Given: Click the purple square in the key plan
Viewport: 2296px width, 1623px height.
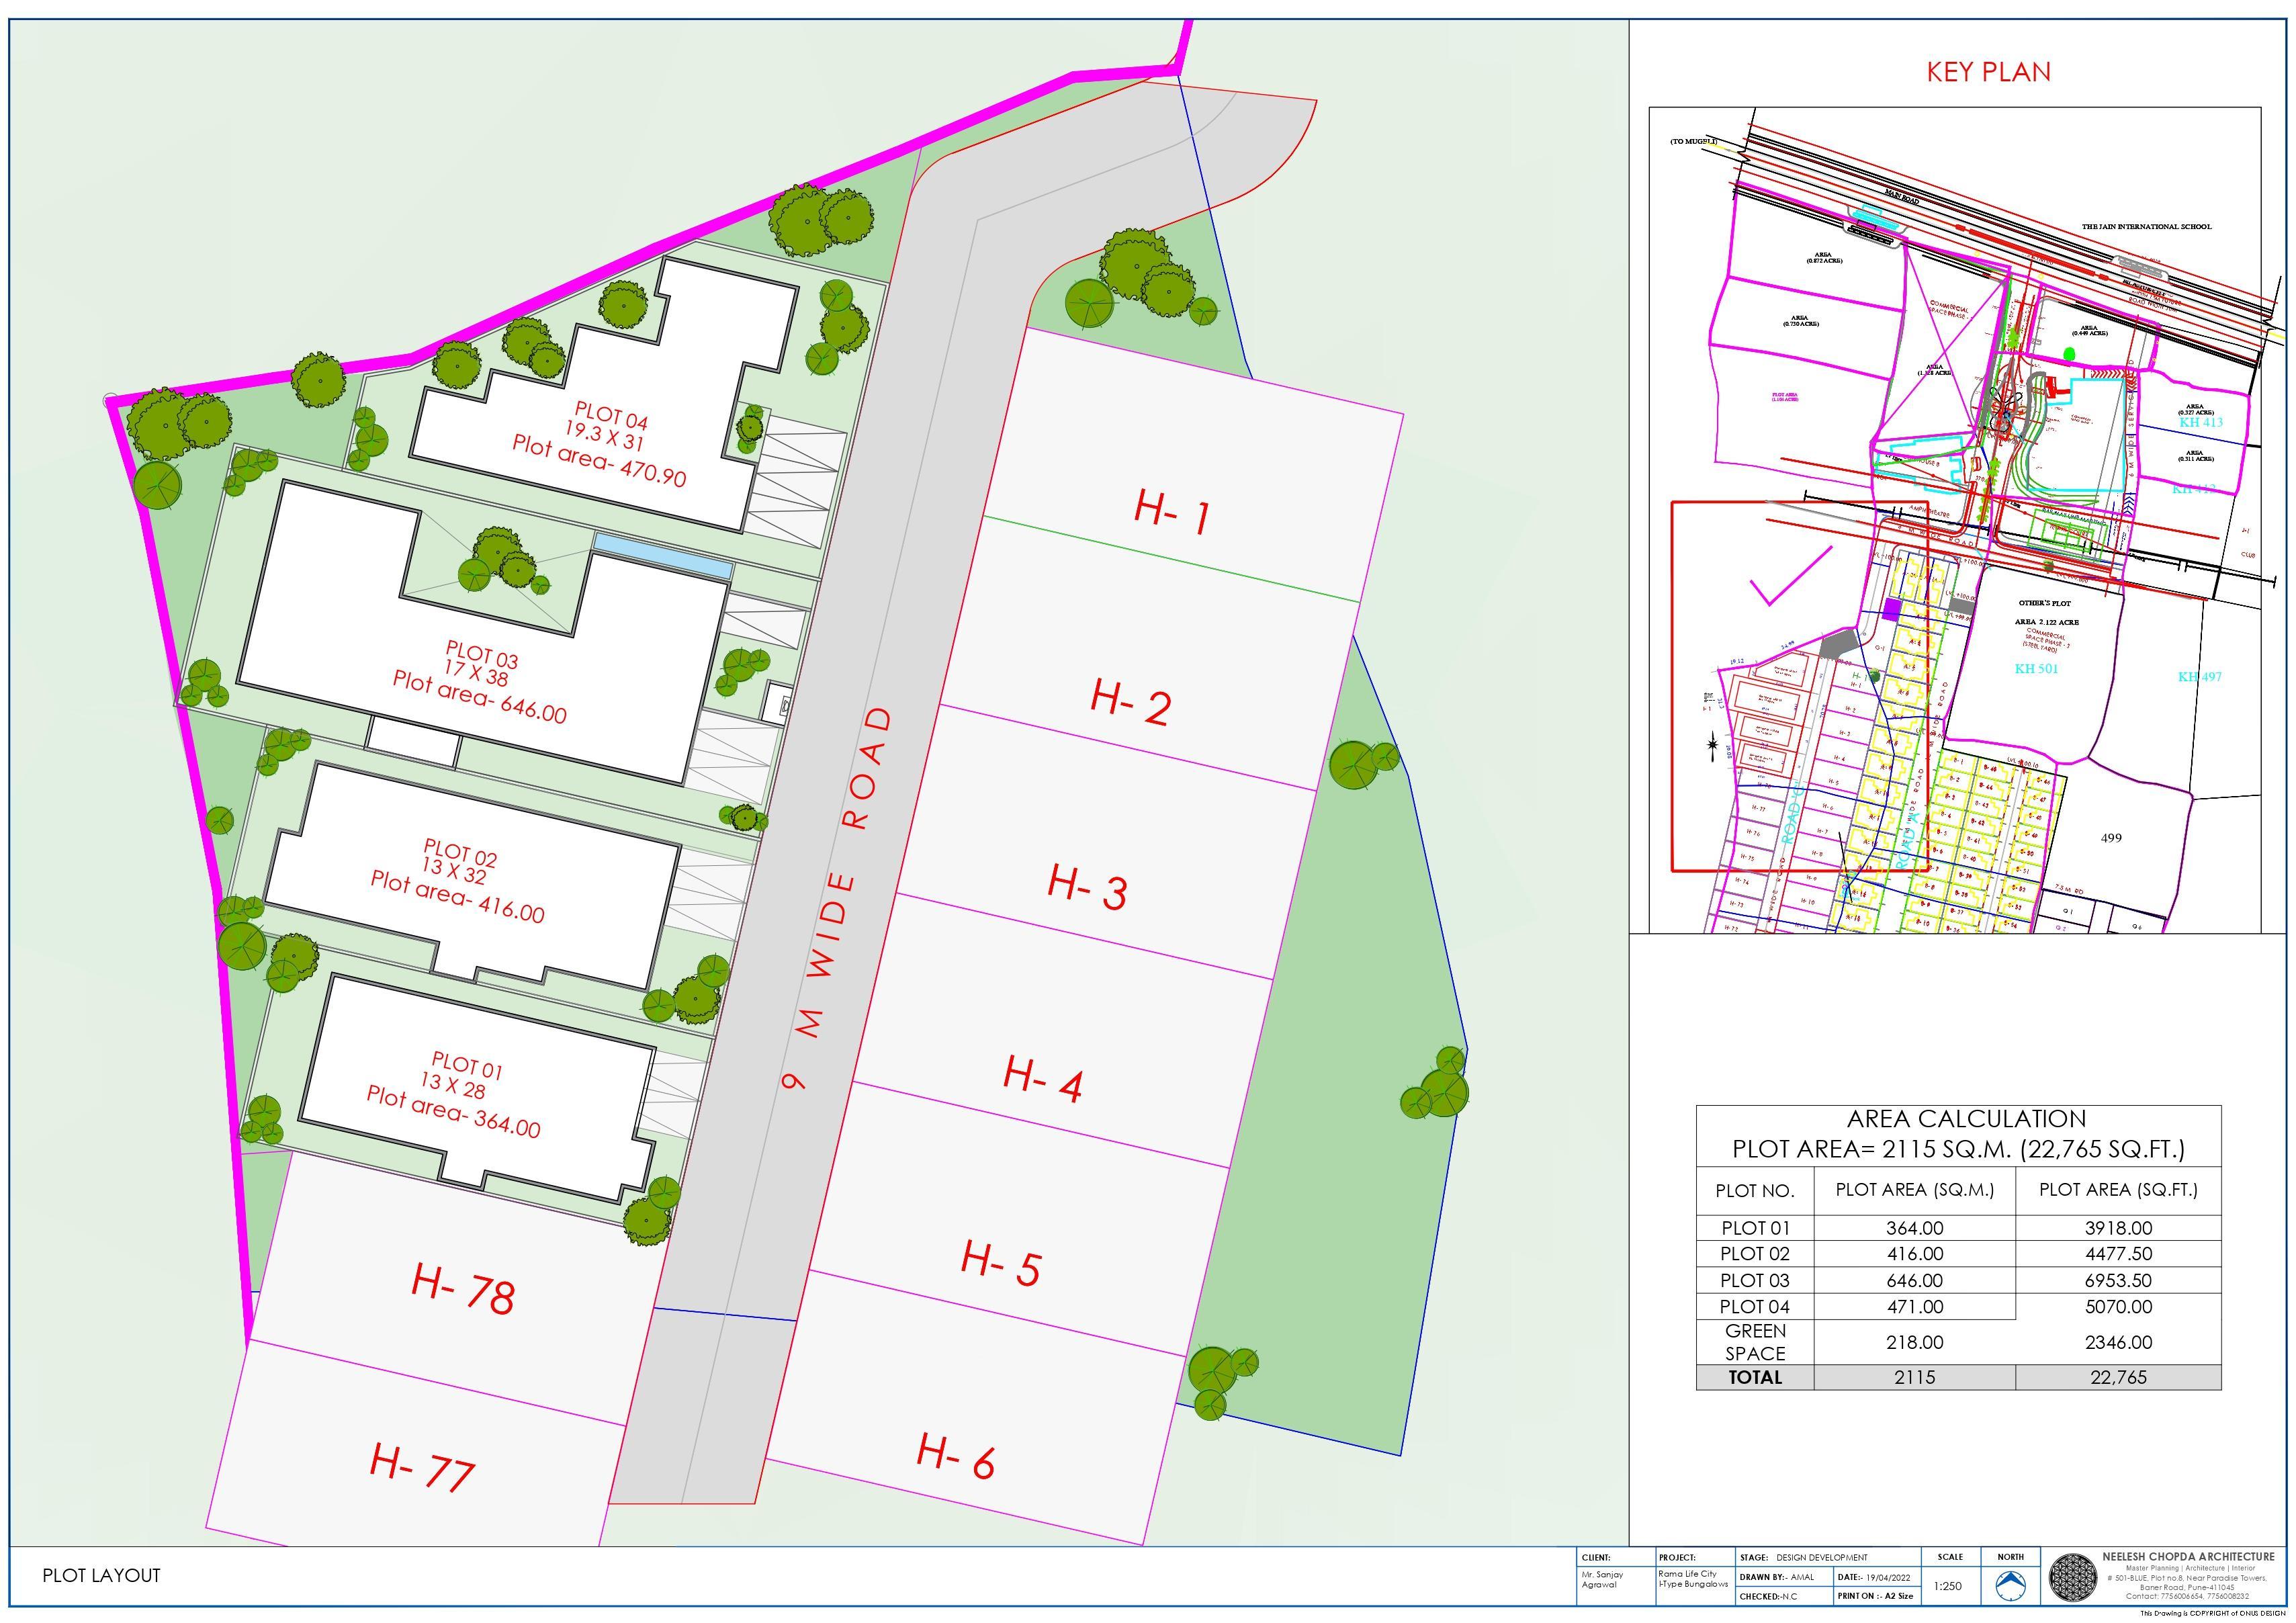Looking at the screenshot, I should click(1891, 609).
